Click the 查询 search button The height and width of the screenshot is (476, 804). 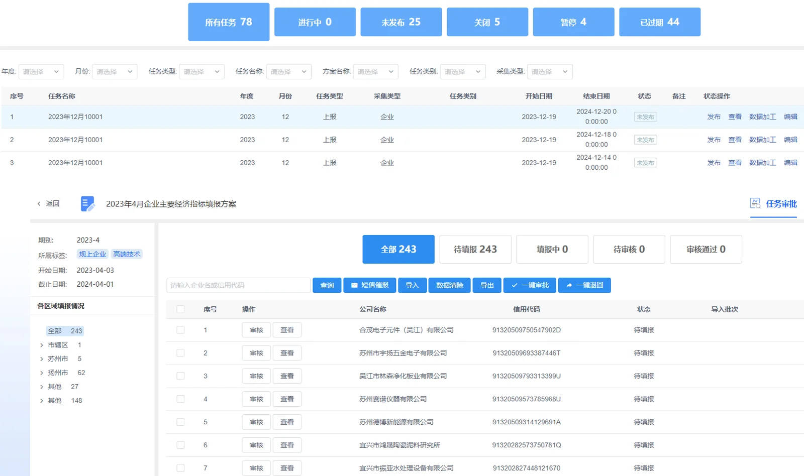coord(327,285)
